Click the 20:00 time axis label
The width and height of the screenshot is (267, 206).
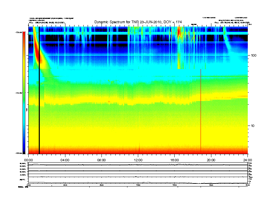coord(211,160)
